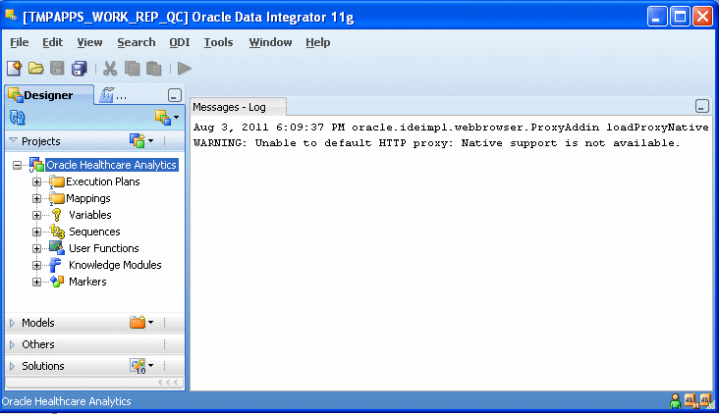Open the ODI menu
This screenshot has height=414, width=719.
[180, 42]
